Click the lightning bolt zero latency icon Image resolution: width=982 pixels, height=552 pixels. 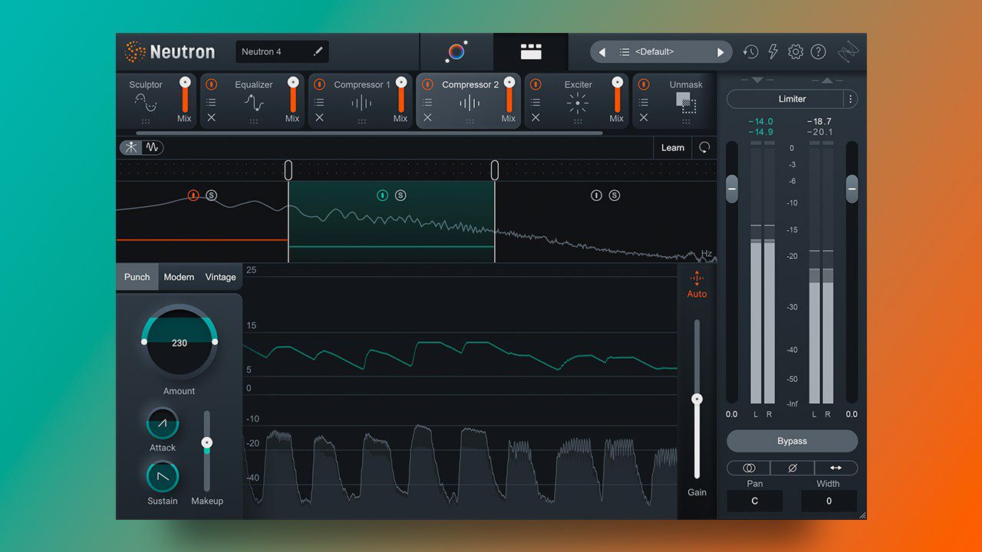tap(773, 52)
